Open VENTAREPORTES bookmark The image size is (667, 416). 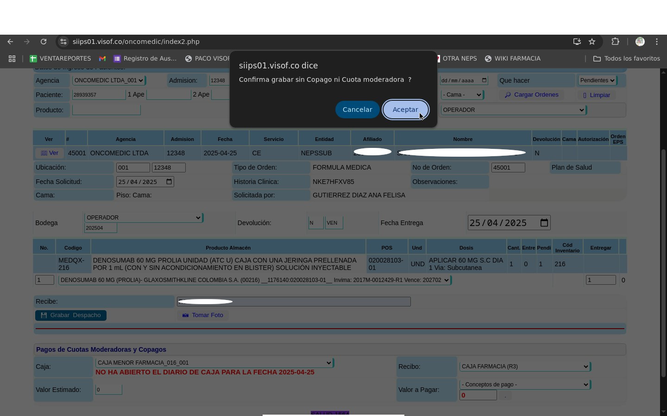60,59
